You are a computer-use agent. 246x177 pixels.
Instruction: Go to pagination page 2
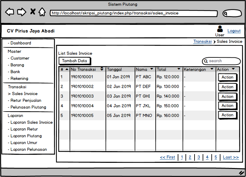pyautogui.click(x=190, y=157)
